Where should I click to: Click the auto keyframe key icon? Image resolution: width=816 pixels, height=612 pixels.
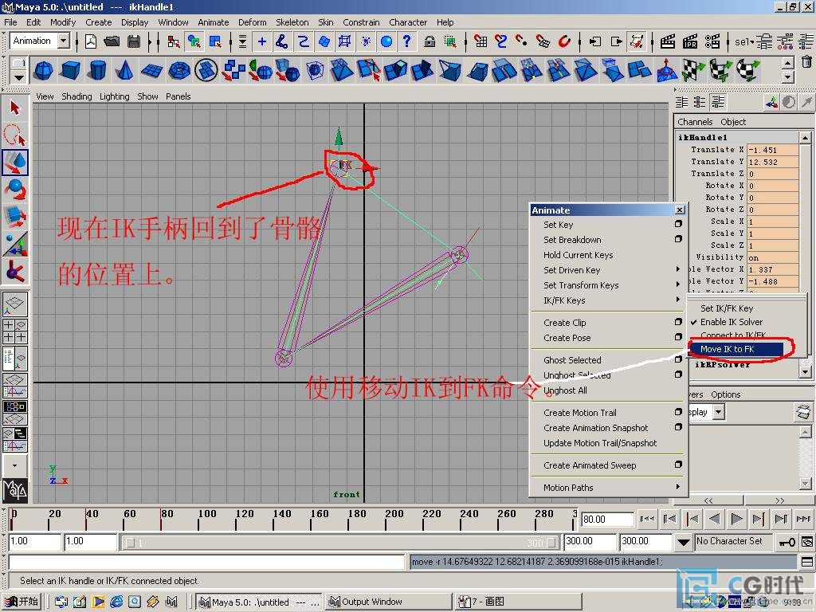click(787, 542)
